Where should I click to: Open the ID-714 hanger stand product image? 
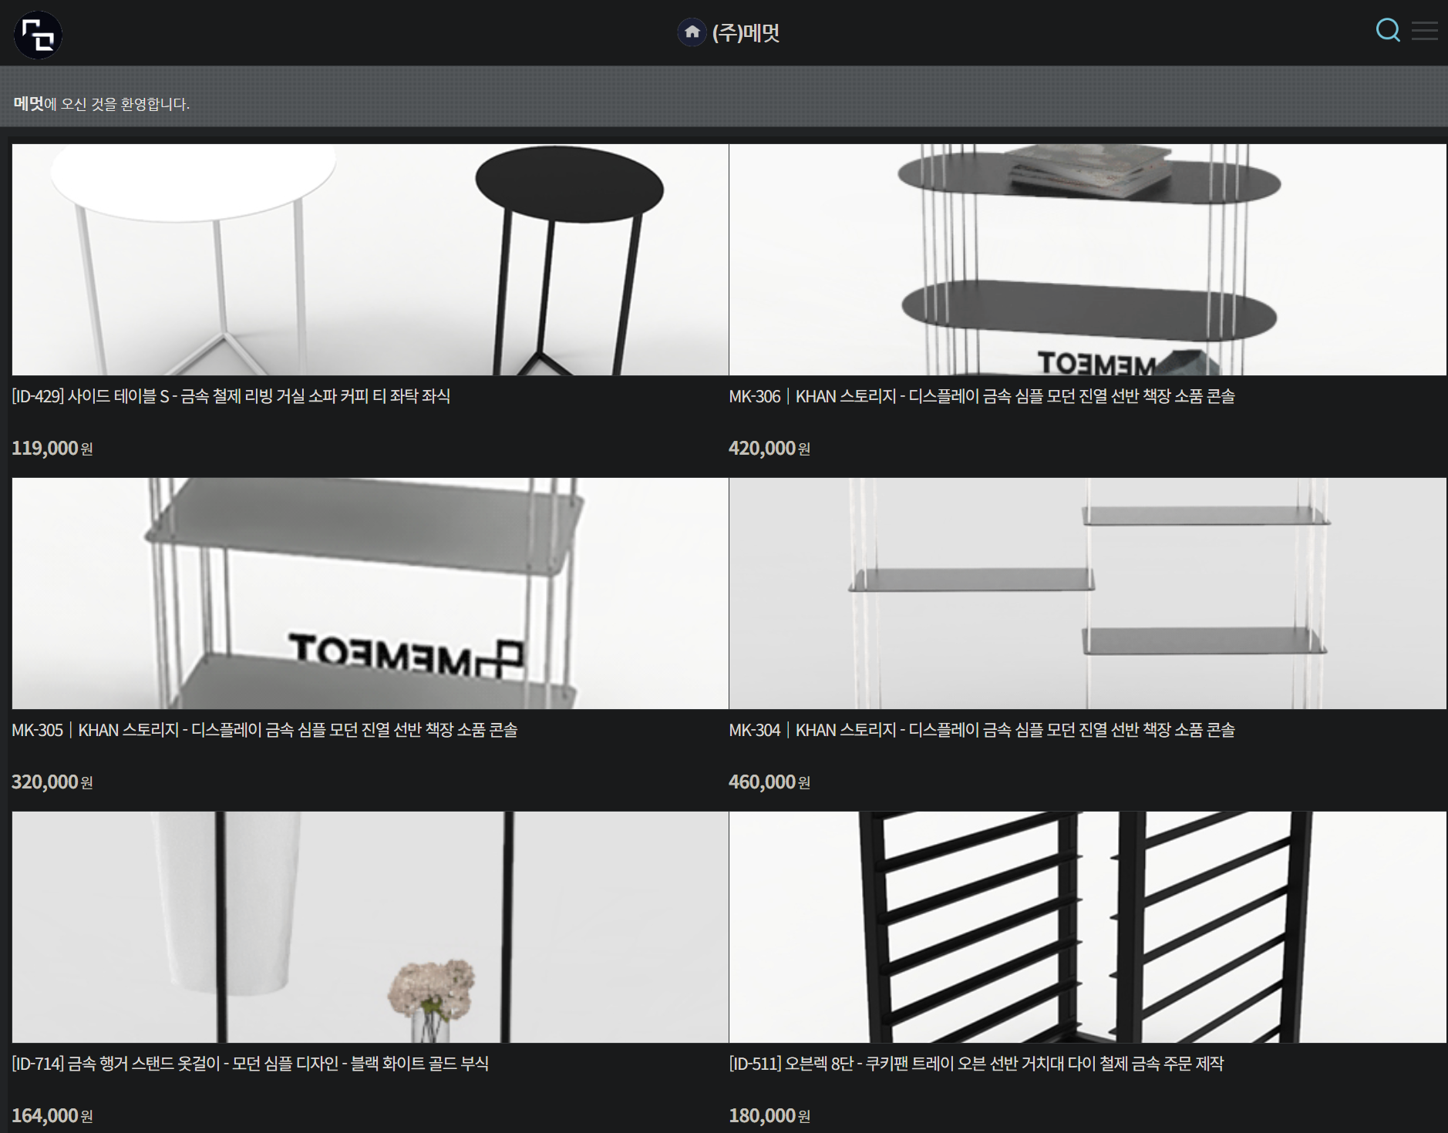click(x=370, y=926)
